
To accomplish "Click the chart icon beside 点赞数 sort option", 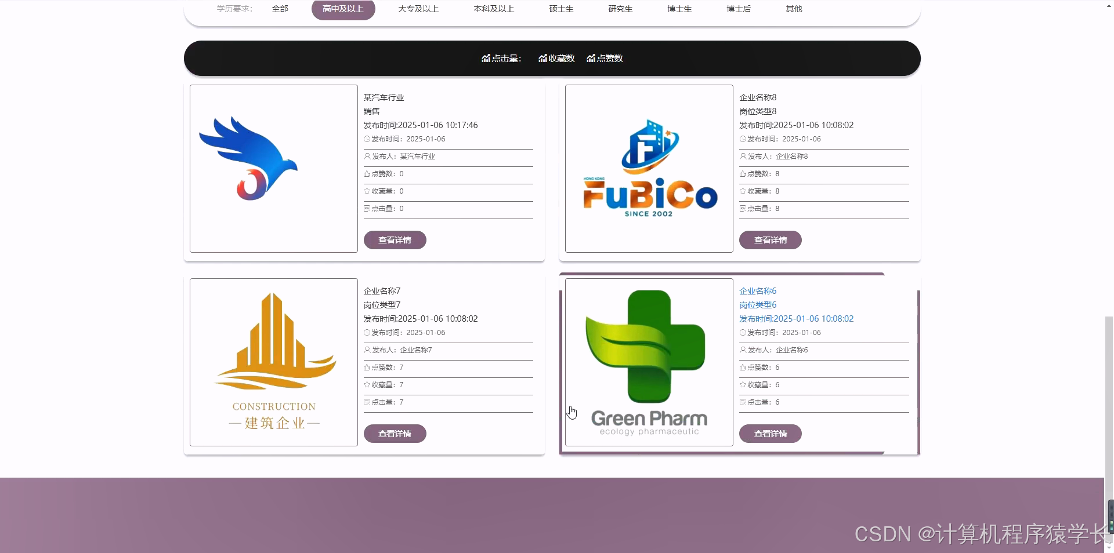I will point(590,58).
